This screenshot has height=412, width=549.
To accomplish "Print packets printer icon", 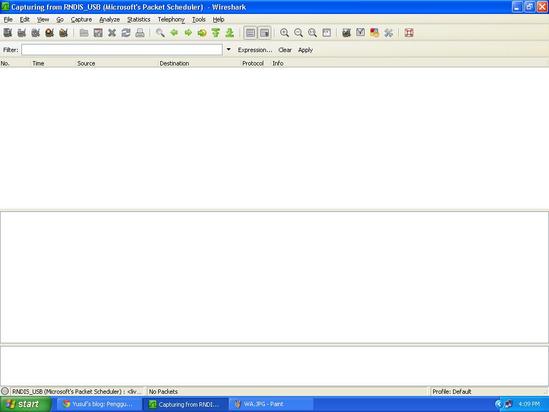I will point(140,33).
